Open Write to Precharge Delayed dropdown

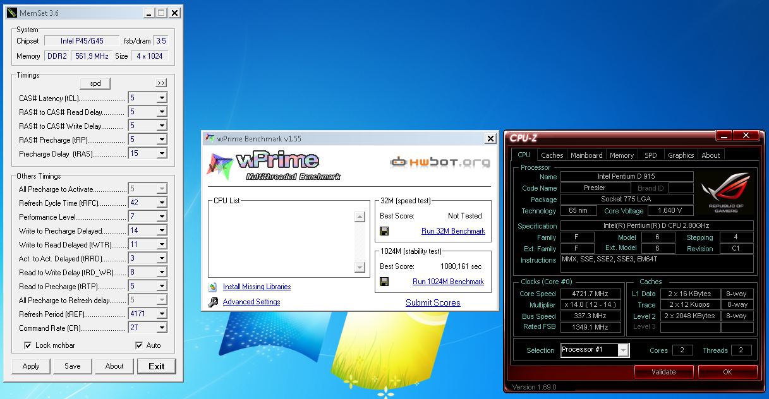coord(162,230)
